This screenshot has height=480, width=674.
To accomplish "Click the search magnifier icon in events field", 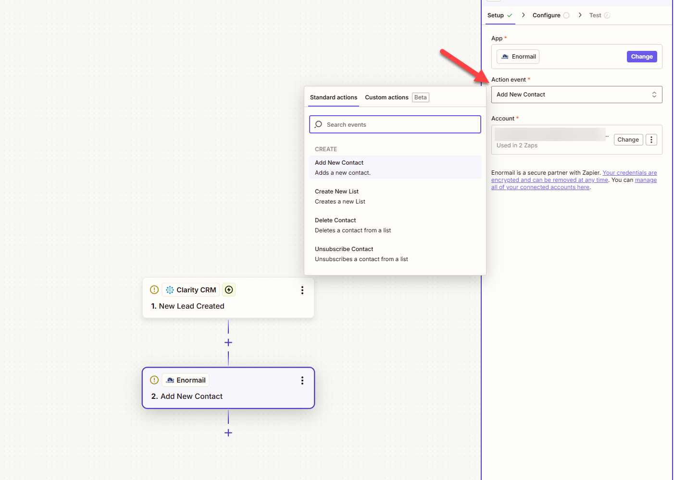I will click(x=318, y=124).
